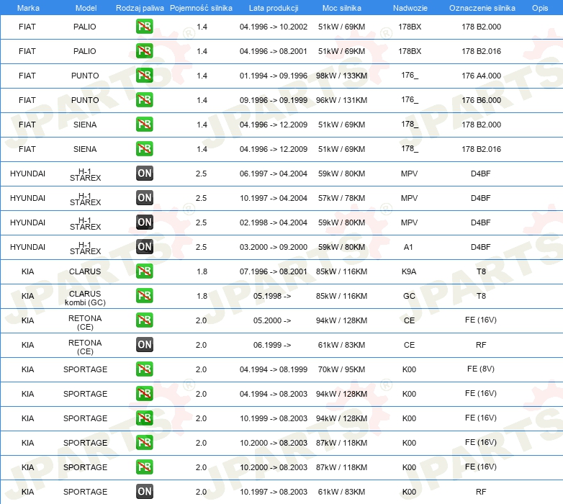The width and height of the screenshot is (563, 504).
Task: Click petrol icon in Punto 176 A4.000 row
Action: point(144,76)
